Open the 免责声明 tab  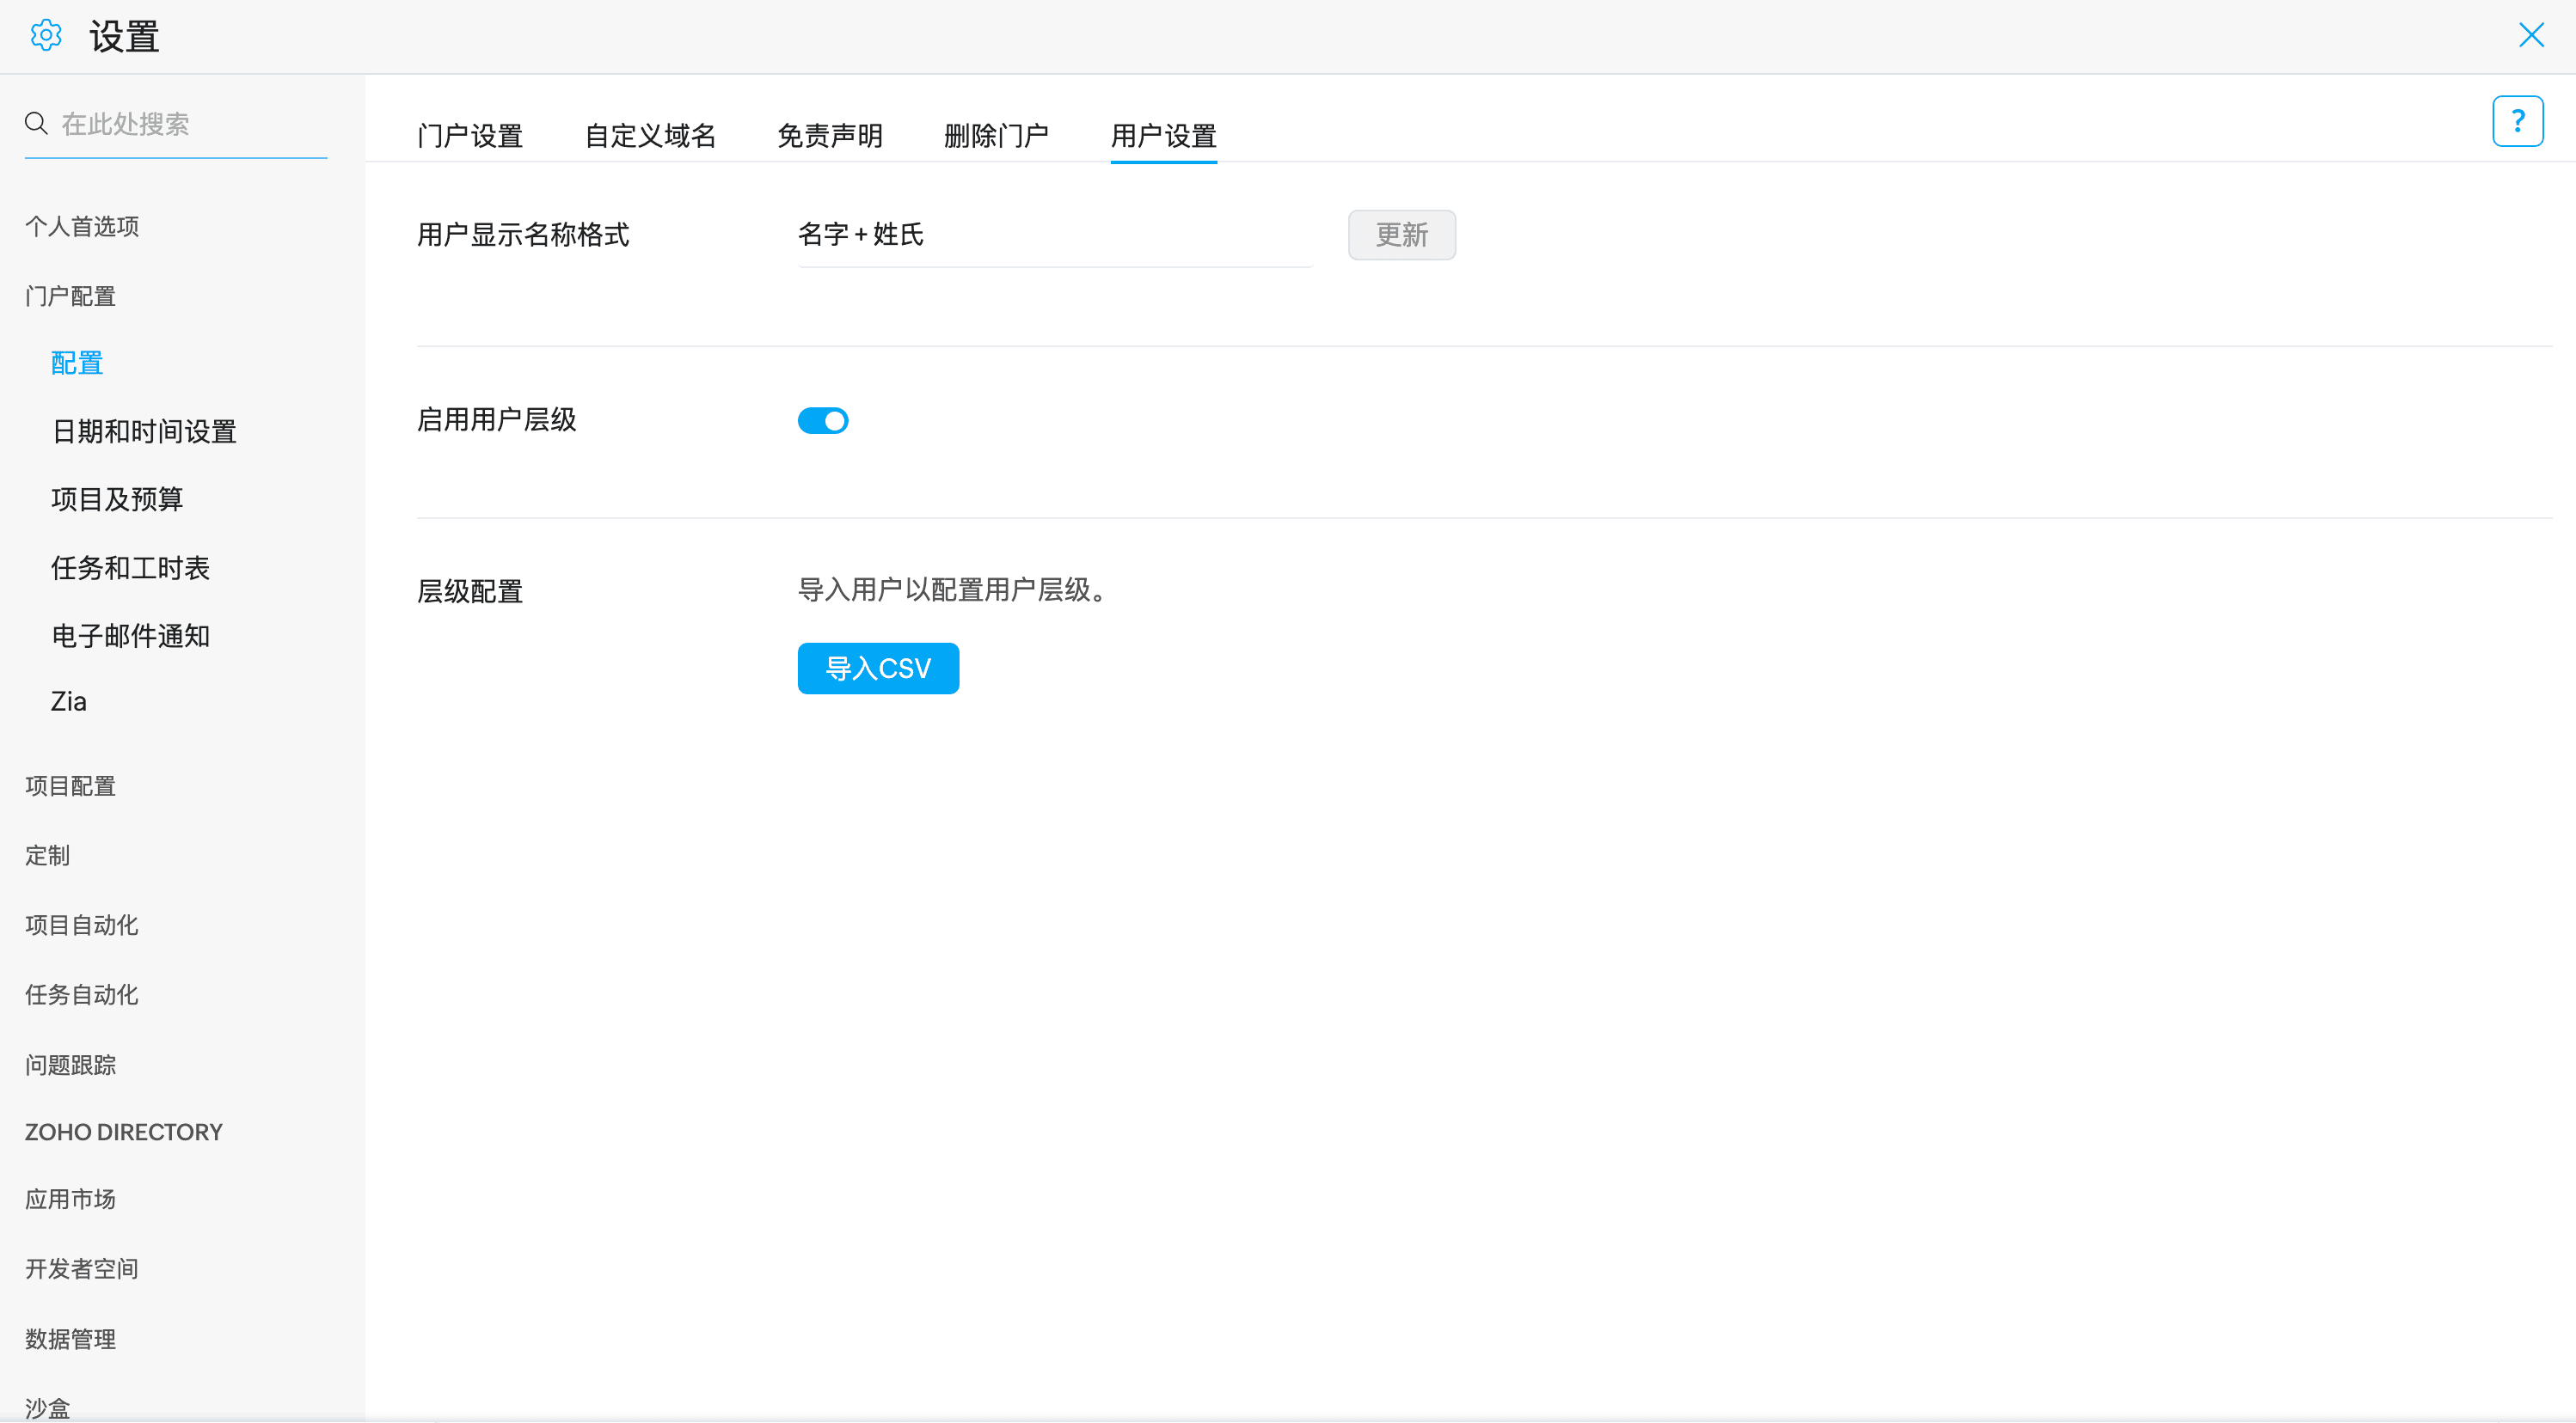(829, 136)
